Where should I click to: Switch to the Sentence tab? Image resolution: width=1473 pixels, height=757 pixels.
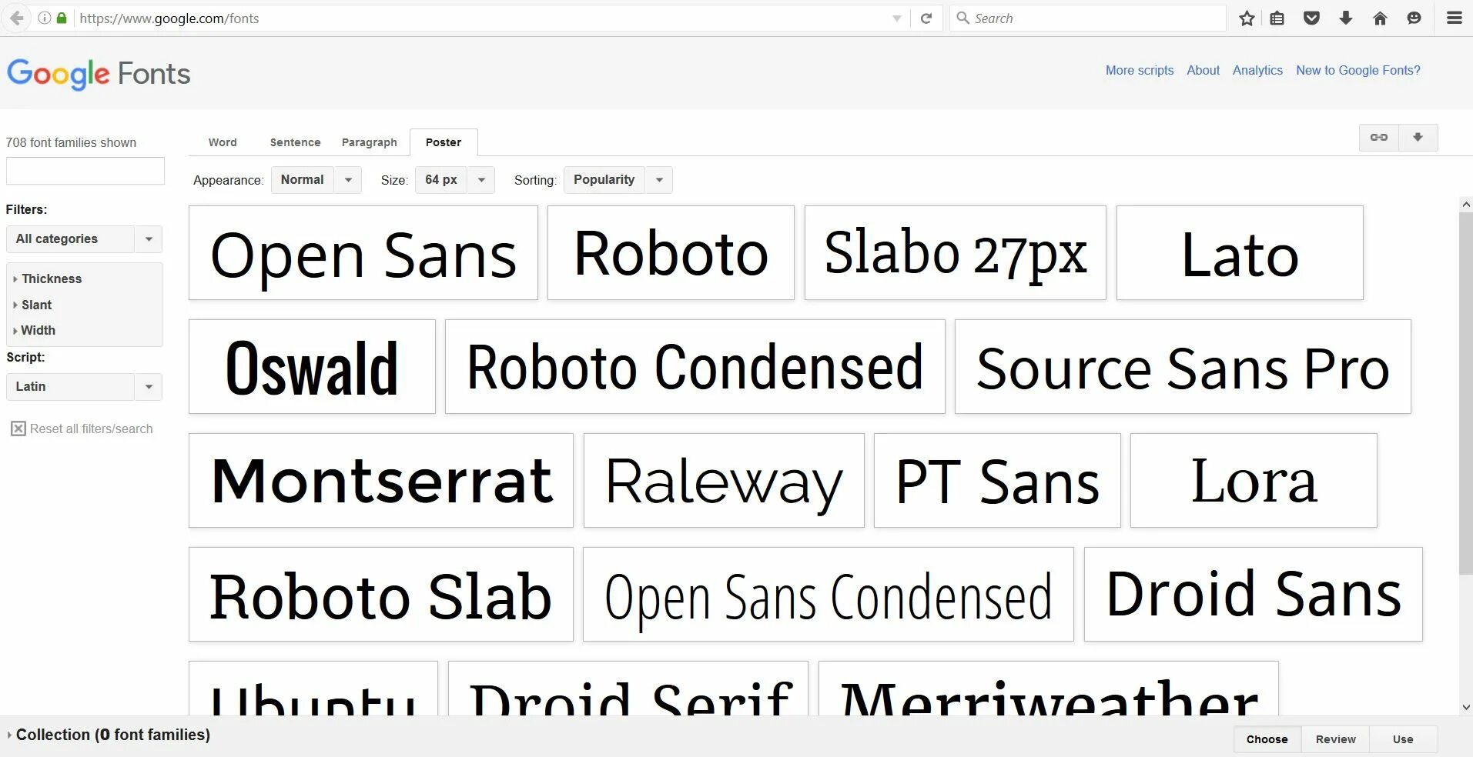(295, 142)
